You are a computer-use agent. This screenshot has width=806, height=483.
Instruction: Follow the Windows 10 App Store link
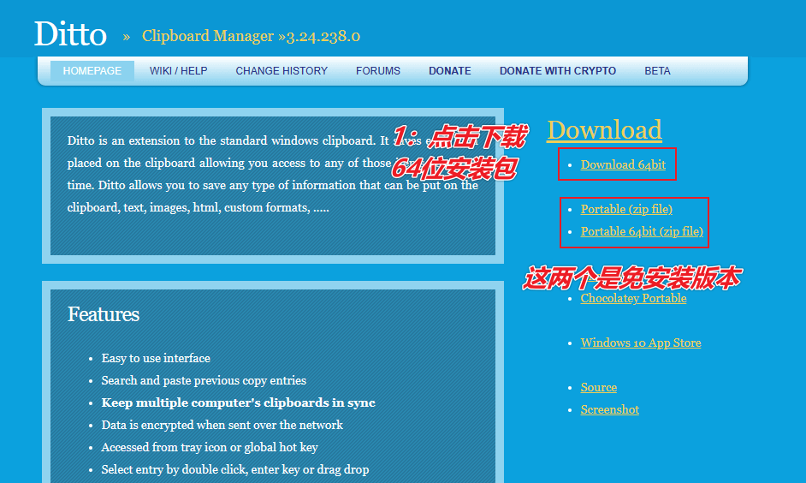coord(640,343)
